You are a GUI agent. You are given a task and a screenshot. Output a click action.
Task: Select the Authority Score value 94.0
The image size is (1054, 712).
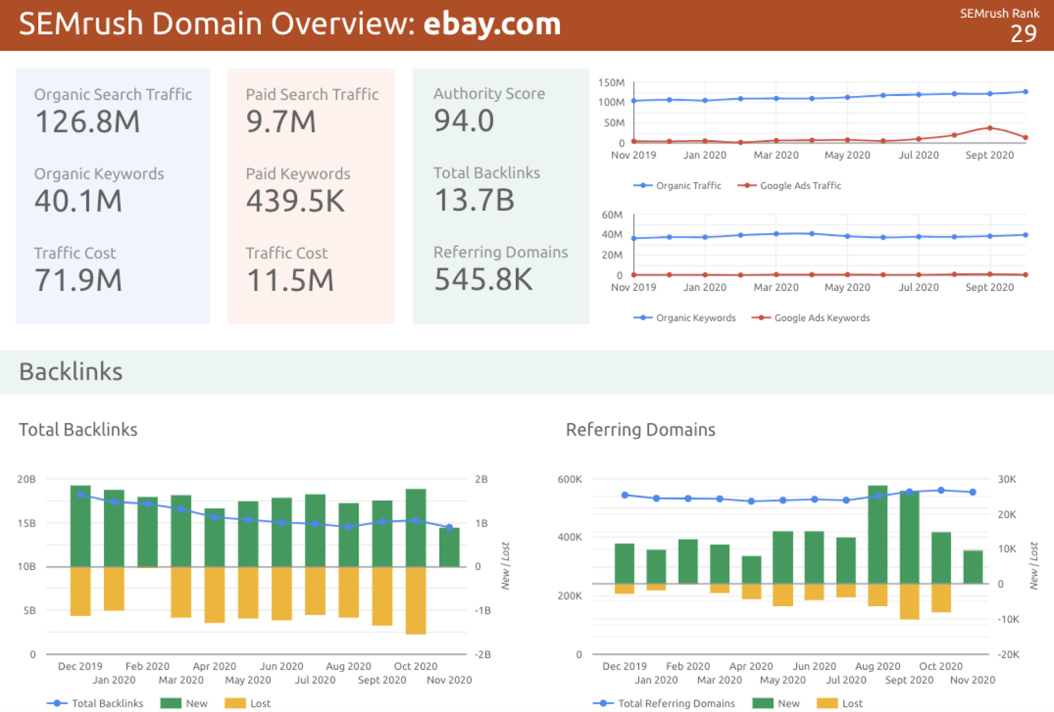(464, 121)
